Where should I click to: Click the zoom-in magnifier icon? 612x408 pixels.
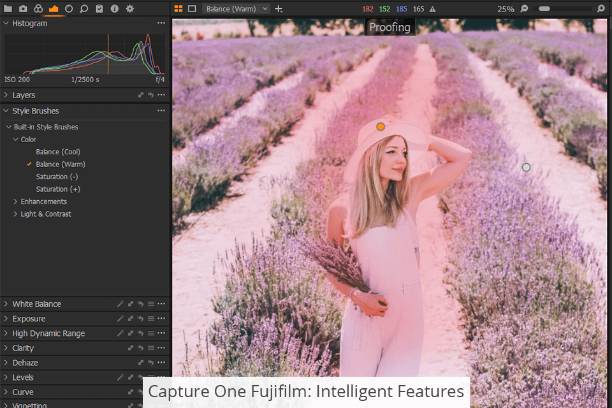point(601,9)
